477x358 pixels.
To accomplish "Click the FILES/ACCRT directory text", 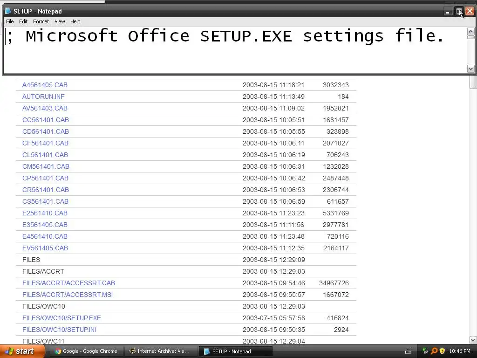I will 43,272.
